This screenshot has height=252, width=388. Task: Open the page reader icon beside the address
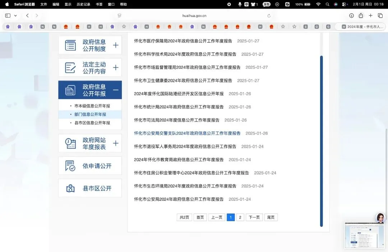[x=120, y=15]
